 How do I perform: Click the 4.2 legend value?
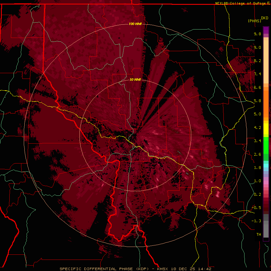(x=257, y=128)
